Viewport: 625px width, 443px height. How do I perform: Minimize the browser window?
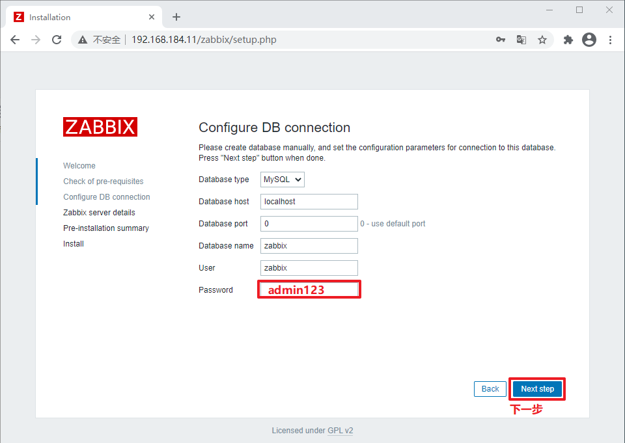(549, 10)
